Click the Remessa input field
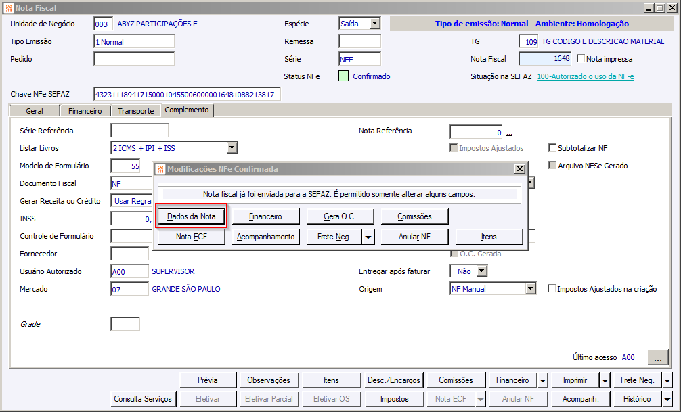Screen dimensions: 681x412 (x=359, y=41)
